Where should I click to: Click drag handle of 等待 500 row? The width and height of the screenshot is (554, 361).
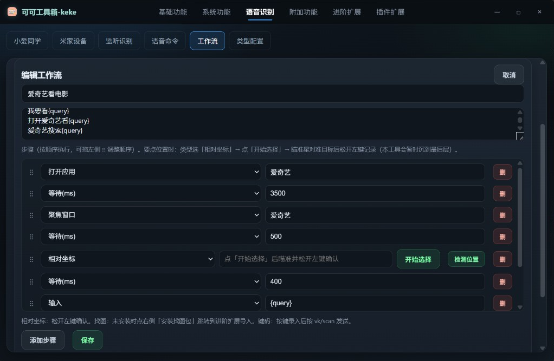tap(31, 237)
